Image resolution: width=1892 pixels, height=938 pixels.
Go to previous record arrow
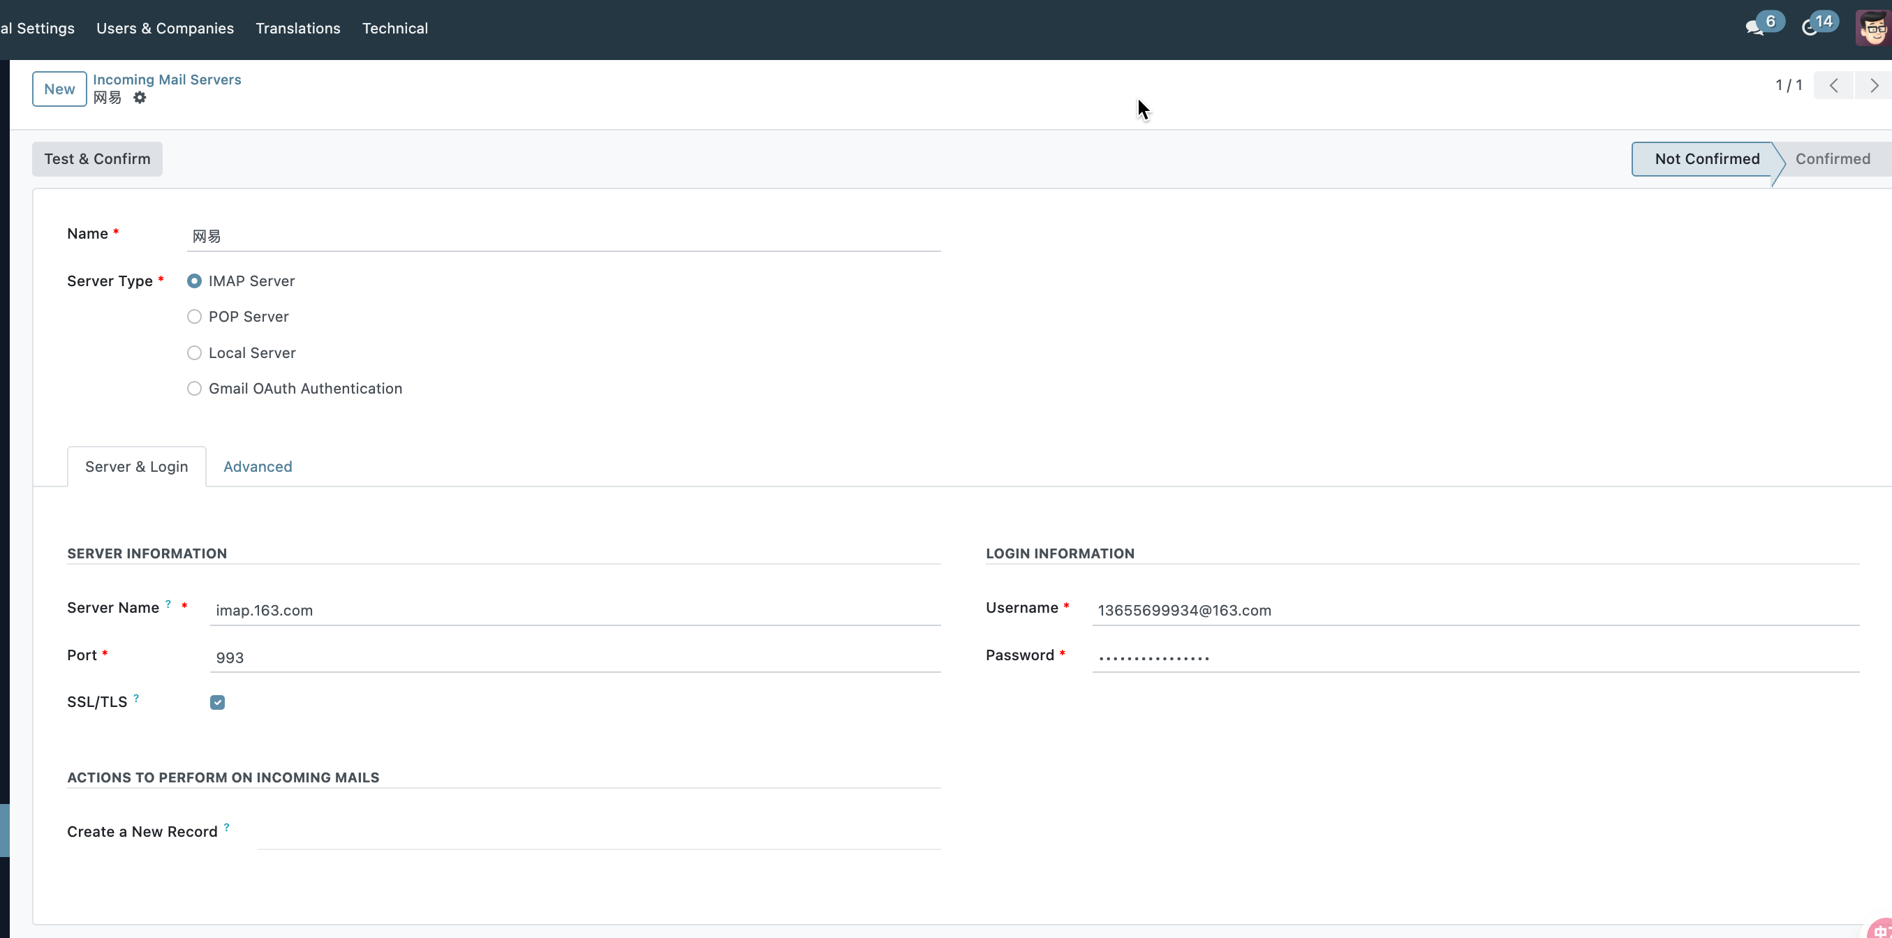(1834, 85)
